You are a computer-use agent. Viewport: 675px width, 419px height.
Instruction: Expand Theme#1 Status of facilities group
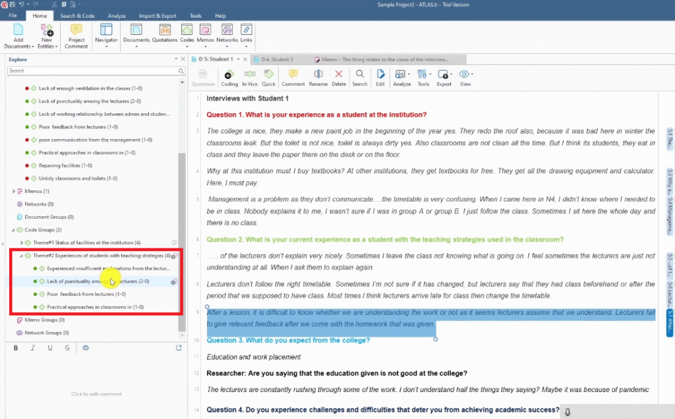[x=21, y=242]
